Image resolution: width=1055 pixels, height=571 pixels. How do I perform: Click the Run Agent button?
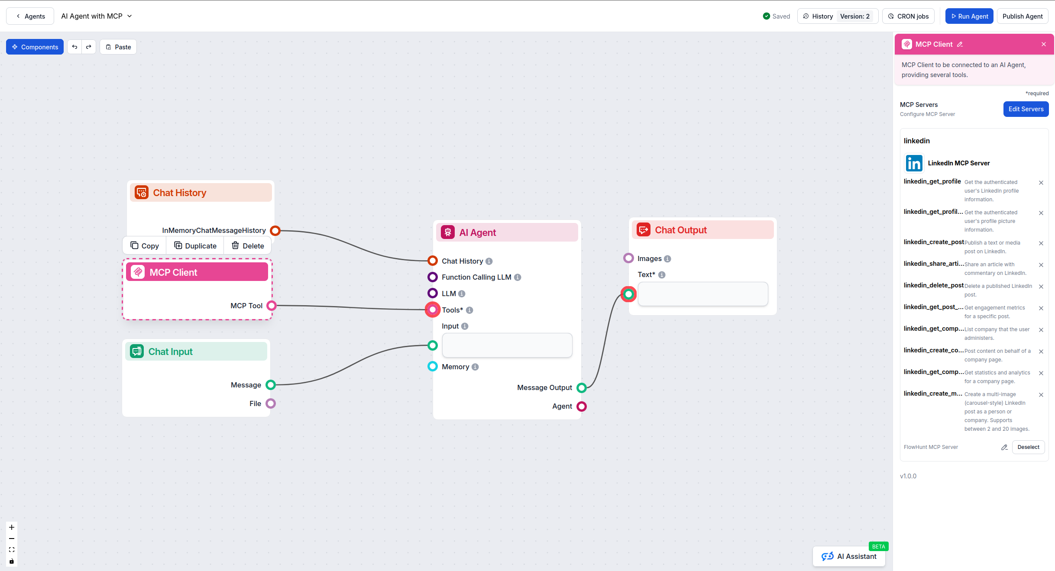(969, 16)
